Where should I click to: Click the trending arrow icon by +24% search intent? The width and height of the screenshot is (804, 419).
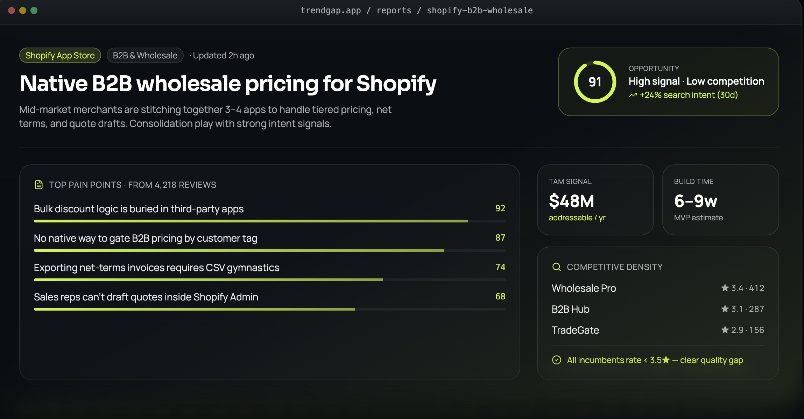(633, 95)
